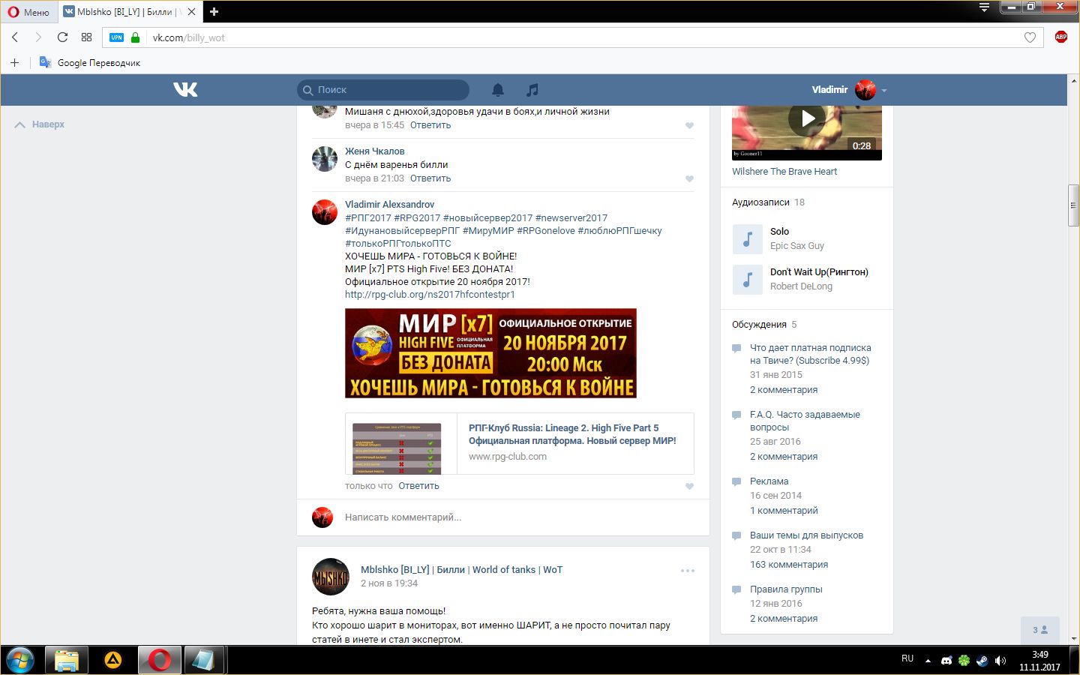The height and width of the screenshot is (675, 1080).
Task: Open Opera tabs menu icon at top right
Action: [984, 8]
